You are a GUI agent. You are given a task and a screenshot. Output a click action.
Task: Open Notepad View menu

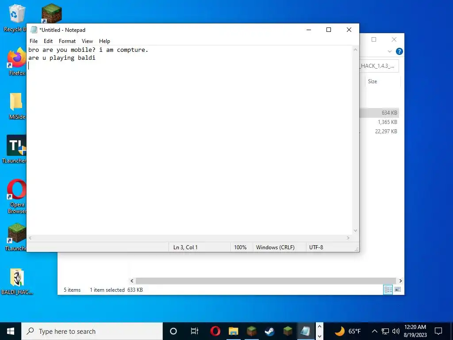pos(87,41)
